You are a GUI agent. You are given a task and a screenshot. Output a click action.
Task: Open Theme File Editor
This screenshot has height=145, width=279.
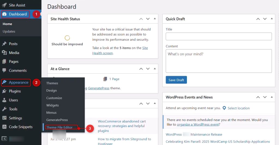[59, 127]
